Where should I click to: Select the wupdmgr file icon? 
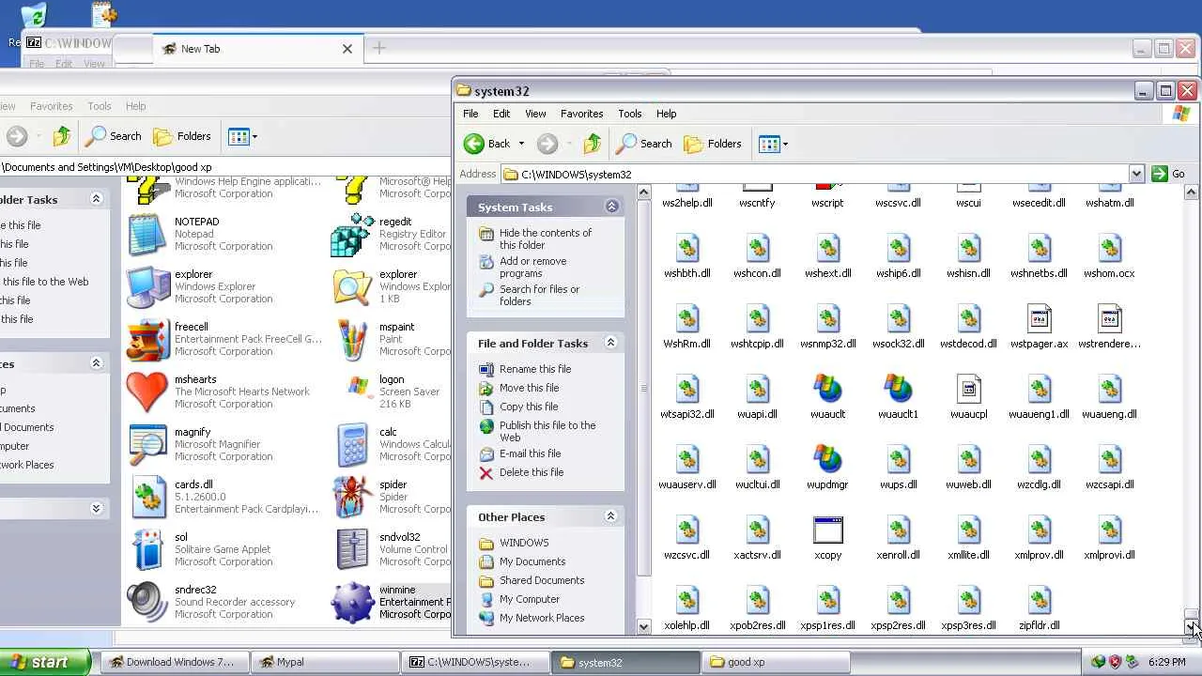pyautogui.click(x=827, y=460)
